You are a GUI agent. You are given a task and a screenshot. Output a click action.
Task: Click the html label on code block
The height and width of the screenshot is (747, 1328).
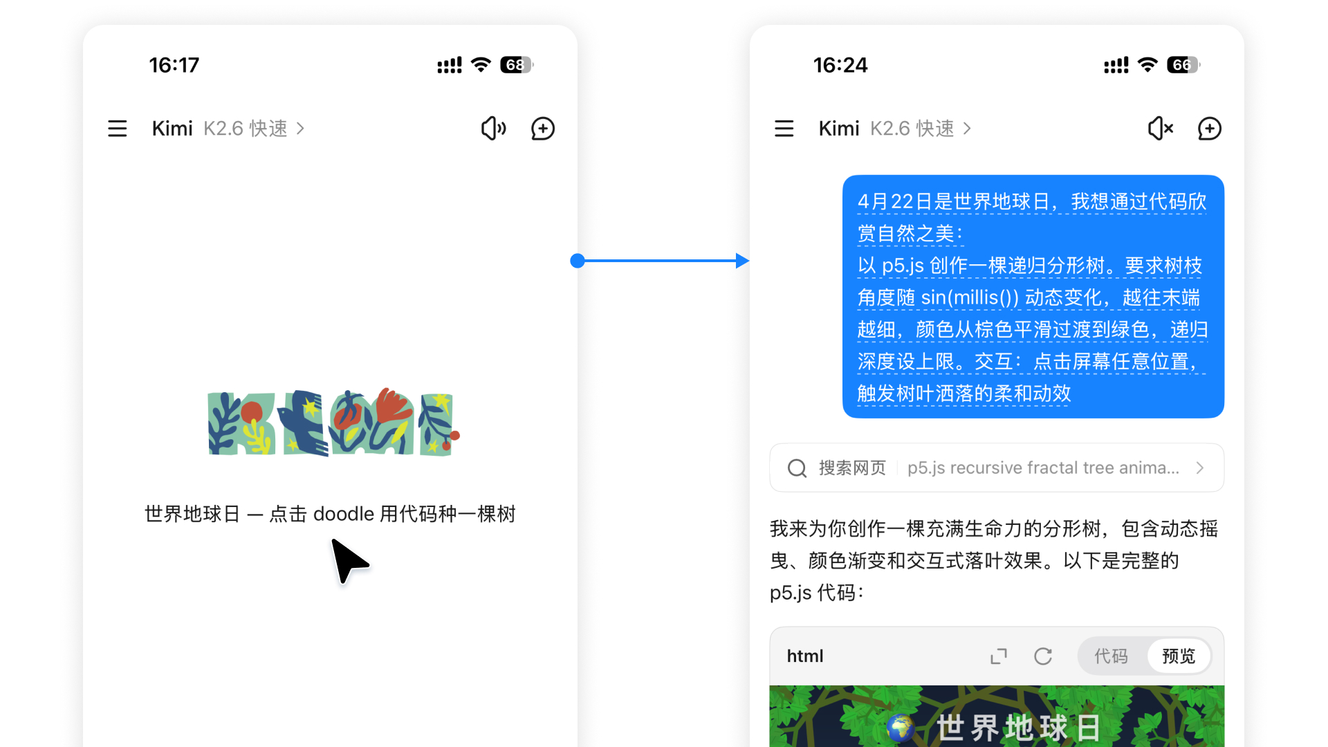(805, 656)
